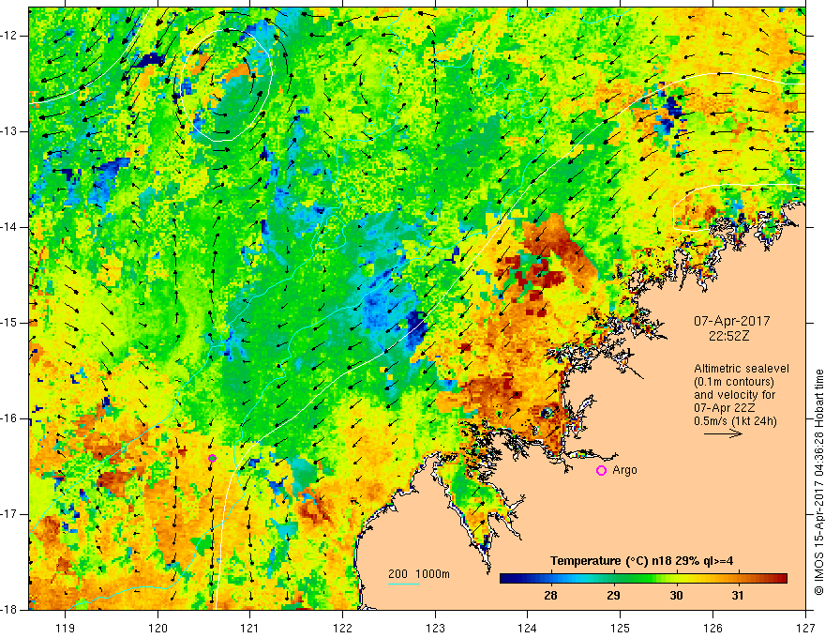The height and width of the screenshot is (638, 825).
Task: Click the '(0.1m contours)' caption line
Action: click(x=733, y=382)
